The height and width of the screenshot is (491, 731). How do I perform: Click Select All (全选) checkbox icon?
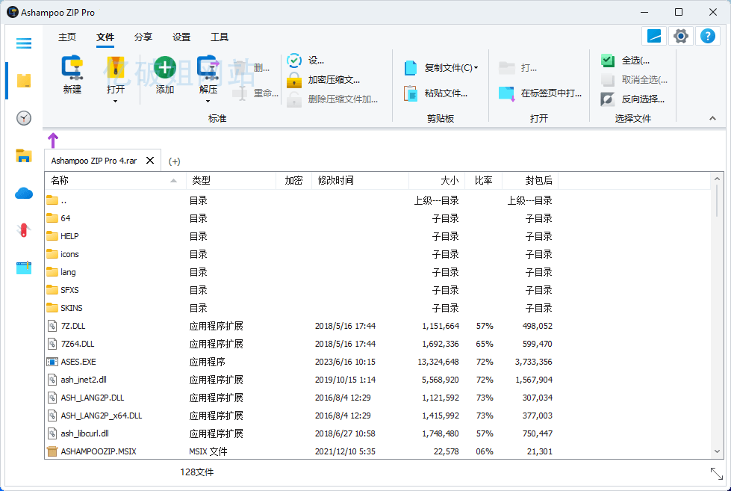(x=608, y=61)
